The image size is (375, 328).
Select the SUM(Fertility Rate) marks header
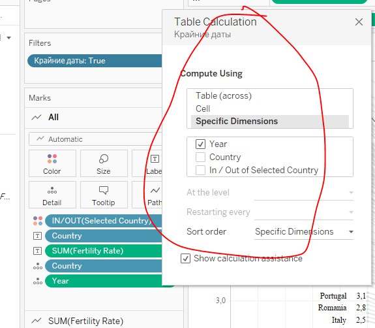tap(104, 320)
